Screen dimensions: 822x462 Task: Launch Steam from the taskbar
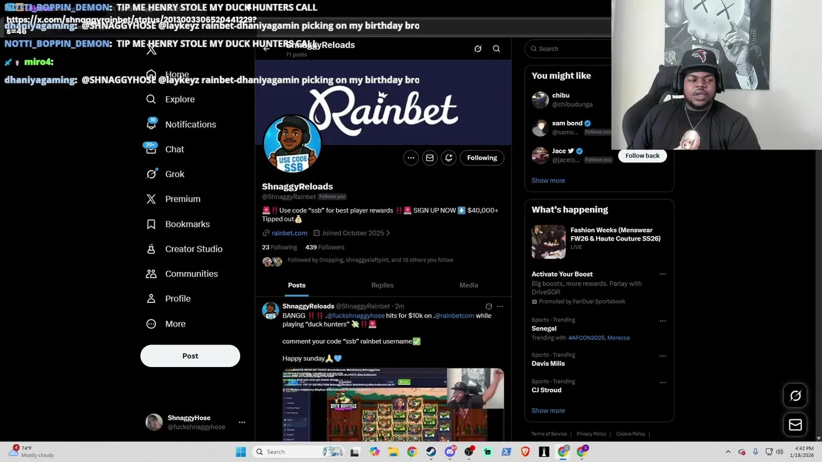click(431, 452)
